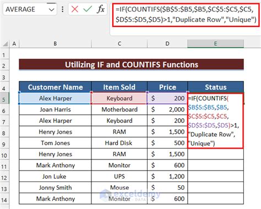Screen dimensions: 261x209
Task: Select the 'Keyboard' cell in row 5
Action: pos(119,98)
